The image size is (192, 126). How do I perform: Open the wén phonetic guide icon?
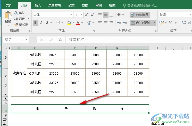pyautogui.click(x=89, y=23)
